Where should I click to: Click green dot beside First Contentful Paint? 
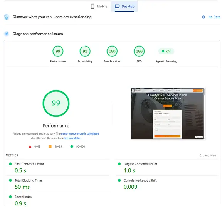pos(10,164)
